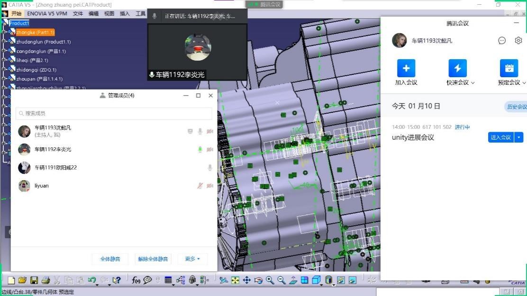Open the 更多 dropdown in member panel
The image size is (527, 296).
192,259
